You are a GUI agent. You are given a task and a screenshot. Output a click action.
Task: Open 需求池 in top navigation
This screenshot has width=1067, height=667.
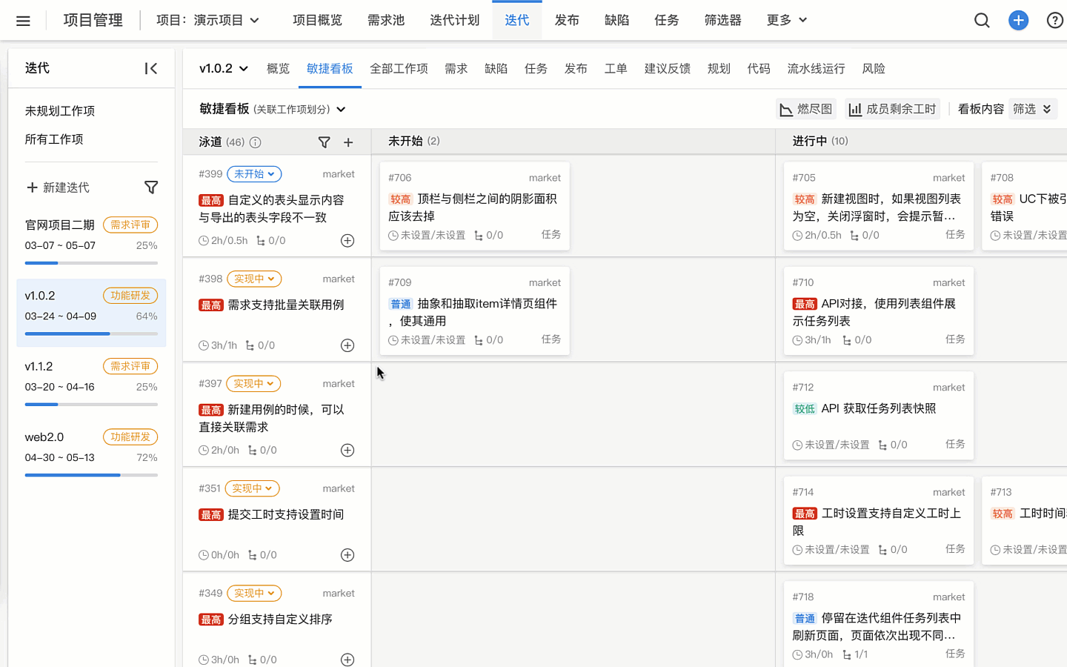(x=386, y=20)
